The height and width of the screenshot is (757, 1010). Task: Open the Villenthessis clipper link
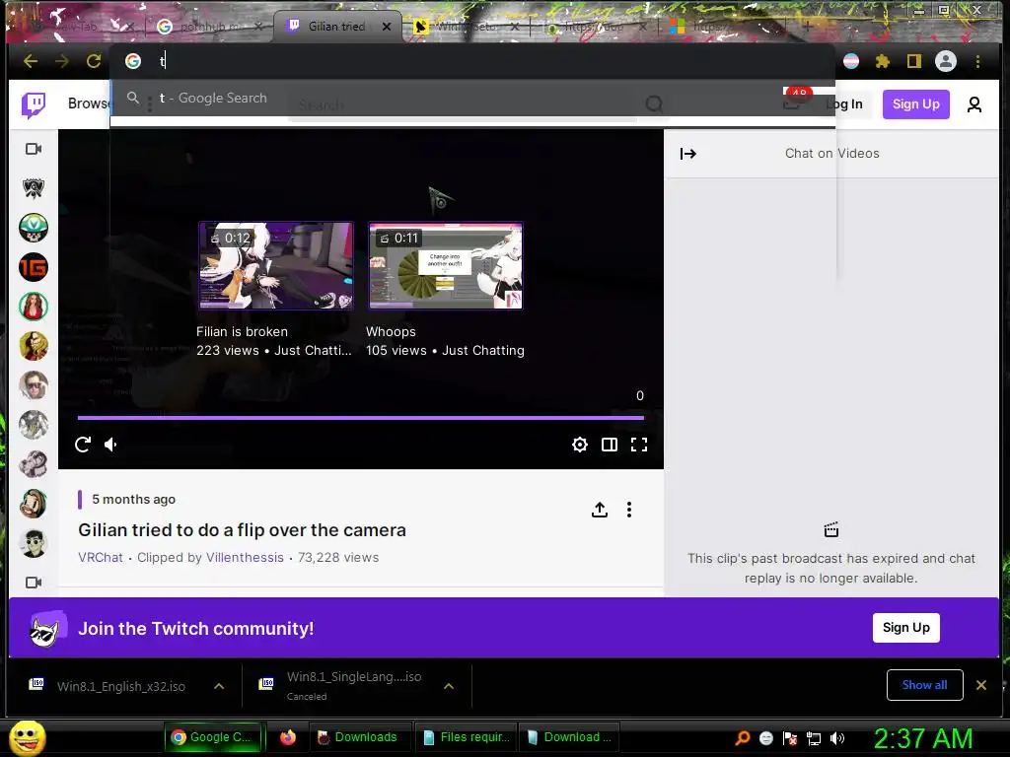[x=245, y=558]
